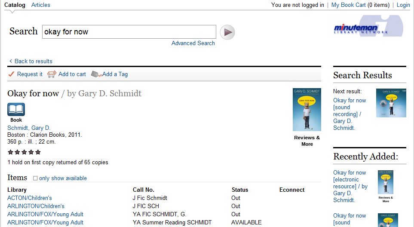
Task: Click the Back to results chevron
Action: pyautogui.click(x=11, y=61)
